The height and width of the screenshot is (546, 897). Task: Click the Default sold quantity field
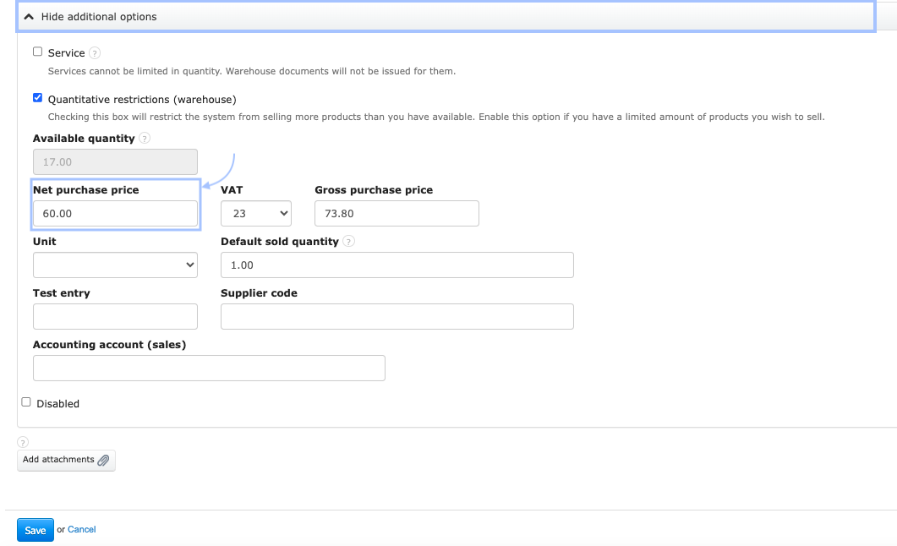click(x=397, y=265)
